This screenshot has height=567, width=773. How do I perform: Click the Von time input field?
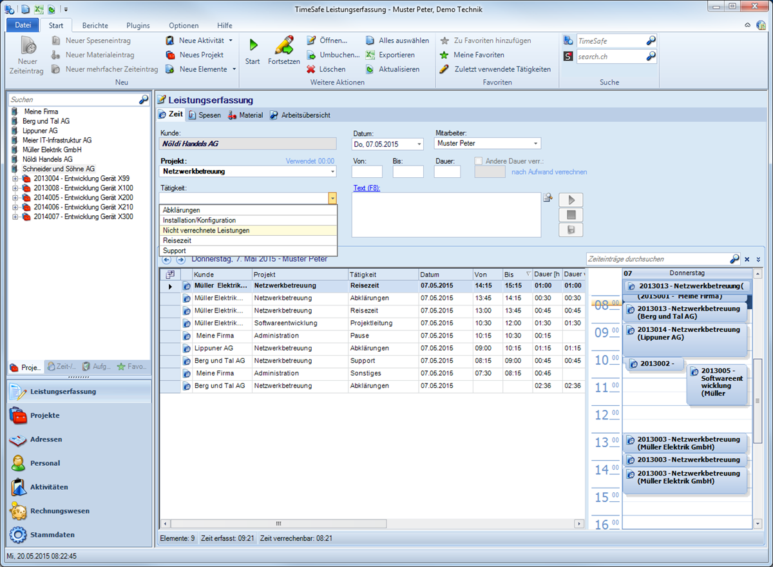coord(367,172)
